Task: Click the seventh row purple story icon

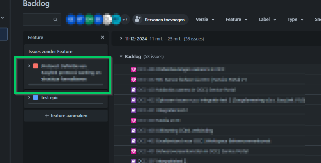Action: tap(134, 131)
